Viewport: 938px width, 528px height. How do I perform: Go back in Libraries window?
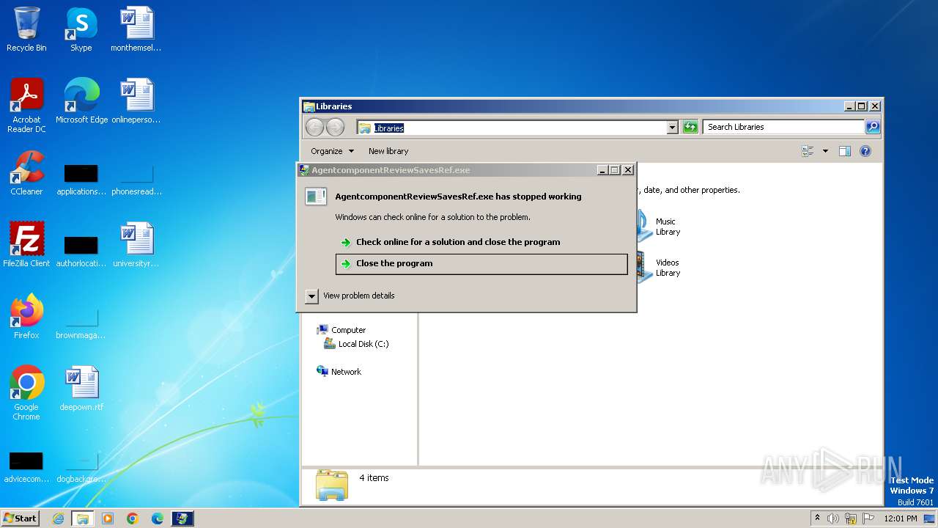coord(315,128)
